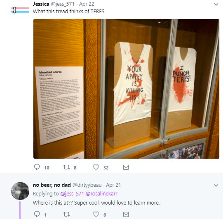Visit the @jess_571 mention link in reply
223x219 pixels.
point(72,194)
